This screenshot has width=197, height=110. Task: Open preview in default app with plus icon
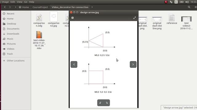tap(73, 18)
